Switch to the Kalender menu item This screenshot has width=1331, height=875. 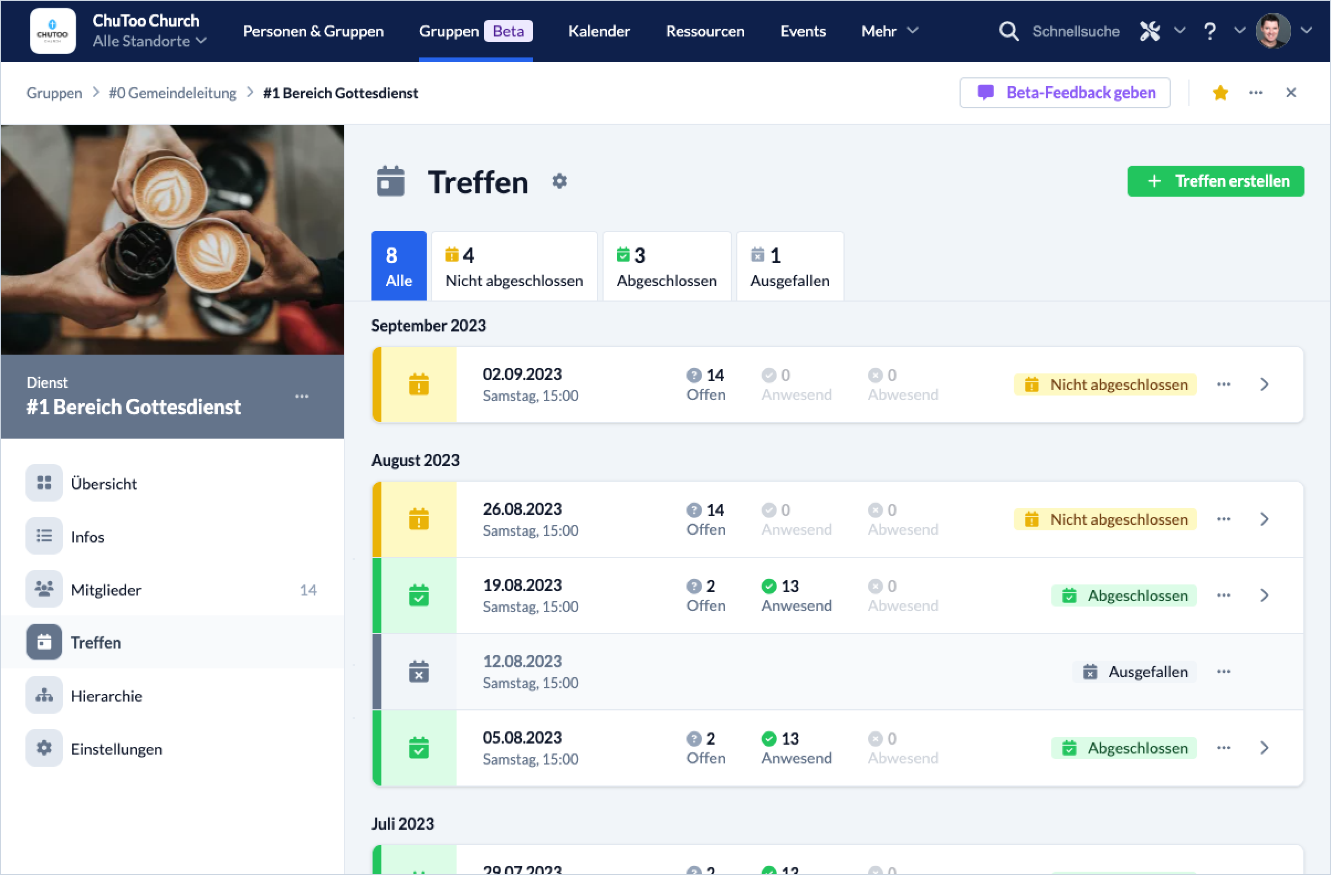[x=599, y=31]
